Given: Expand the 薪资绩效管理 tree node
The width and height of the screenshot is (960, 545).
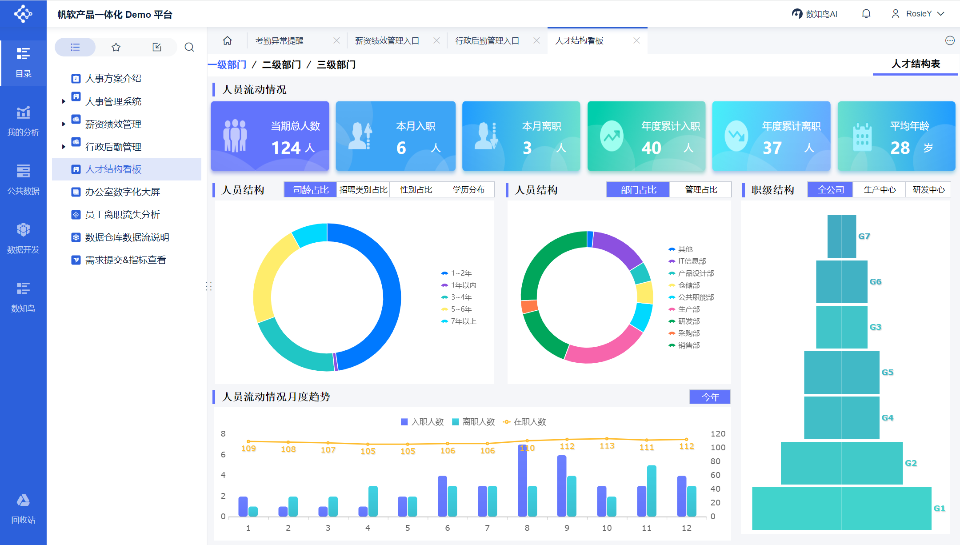Looking at the screenshot, I should click(64, 124).
